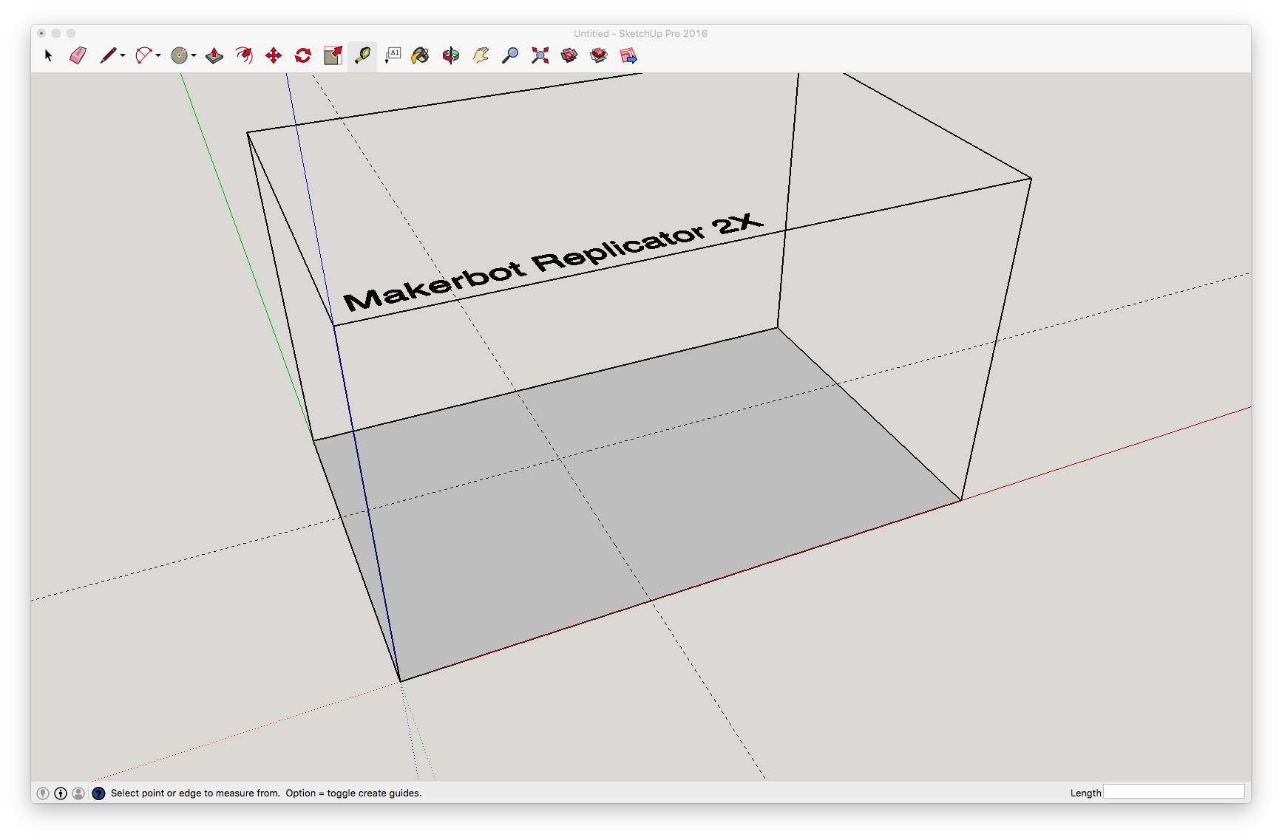Select the Paint Bucket tool
The image size is (1282, 840).
[x=420, y=55]
